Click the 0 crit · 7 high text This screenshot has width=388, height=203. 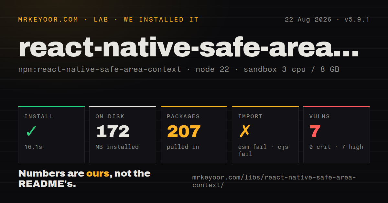tap(336, 147)
